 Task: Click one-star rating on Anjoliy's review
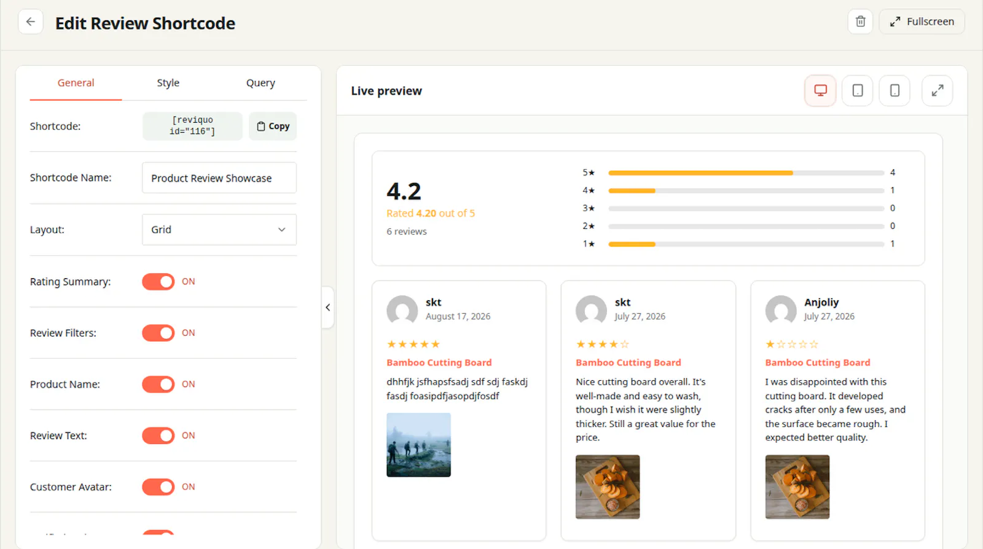792,345
